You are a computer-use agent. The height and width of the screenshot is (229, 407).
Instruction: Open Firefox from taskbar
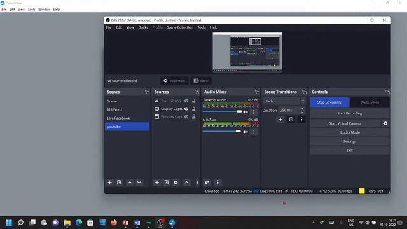[x=114, y=223]
